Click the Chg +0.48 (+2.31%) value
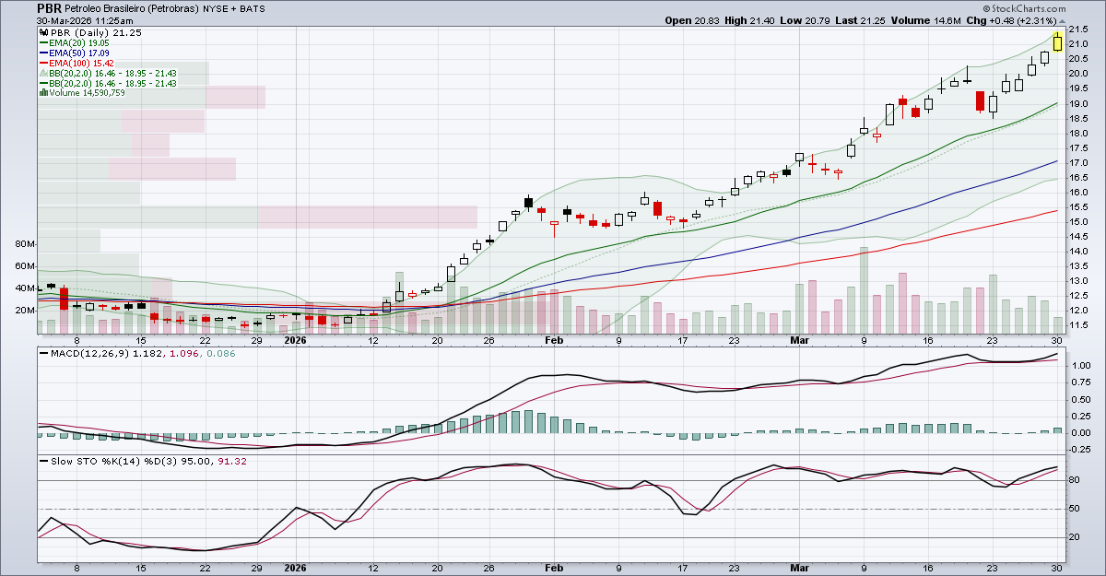This screenshot has width=1106, height=576. pos(1012,20)
